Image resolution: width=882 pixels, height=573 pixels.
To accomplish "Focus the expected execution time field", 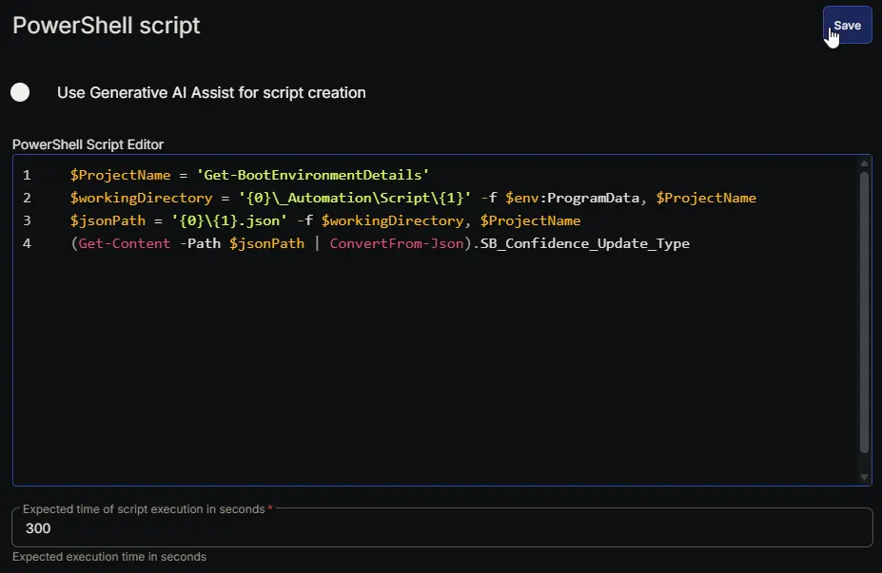I will tap(442, 527).
